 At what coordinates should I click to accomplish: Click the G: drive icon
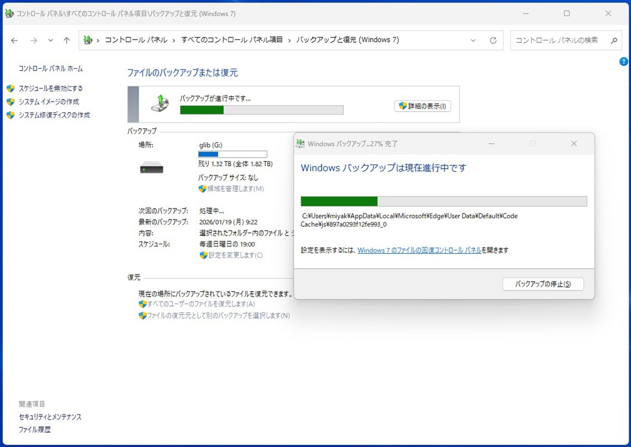(151, 167)
